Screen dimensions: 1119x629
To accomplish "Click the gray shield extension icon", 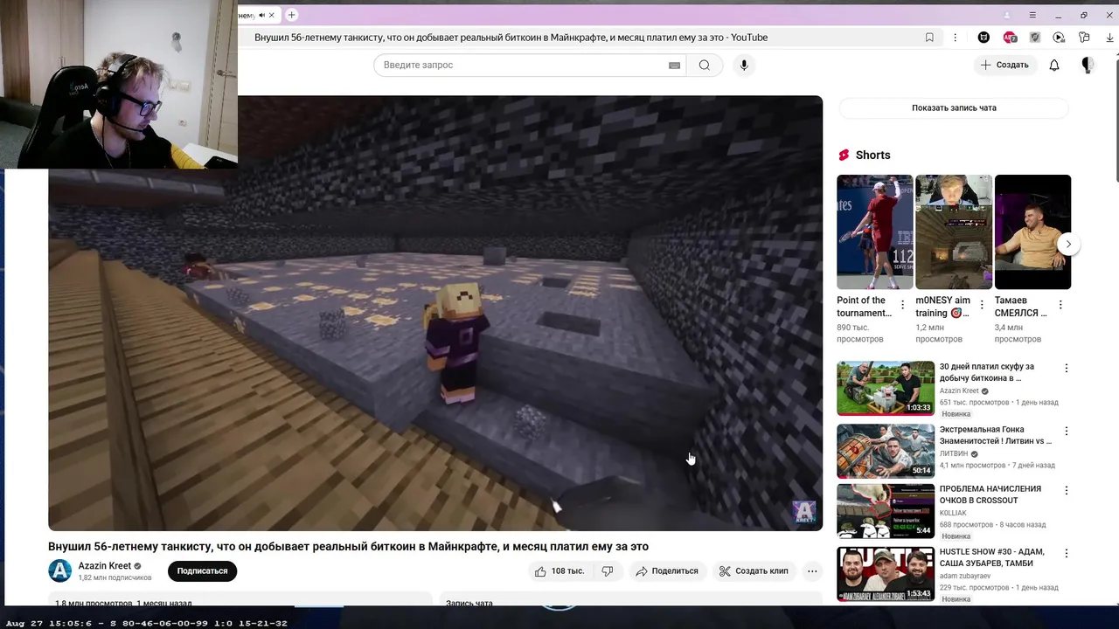I will [x=1035, y=38].
